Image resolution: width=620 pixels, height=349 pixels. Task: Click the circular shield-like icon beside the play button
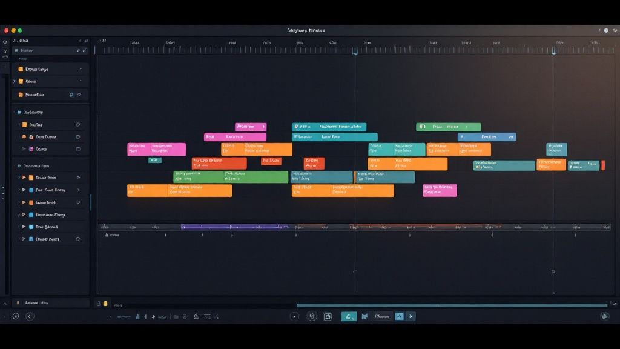[312, 316]
